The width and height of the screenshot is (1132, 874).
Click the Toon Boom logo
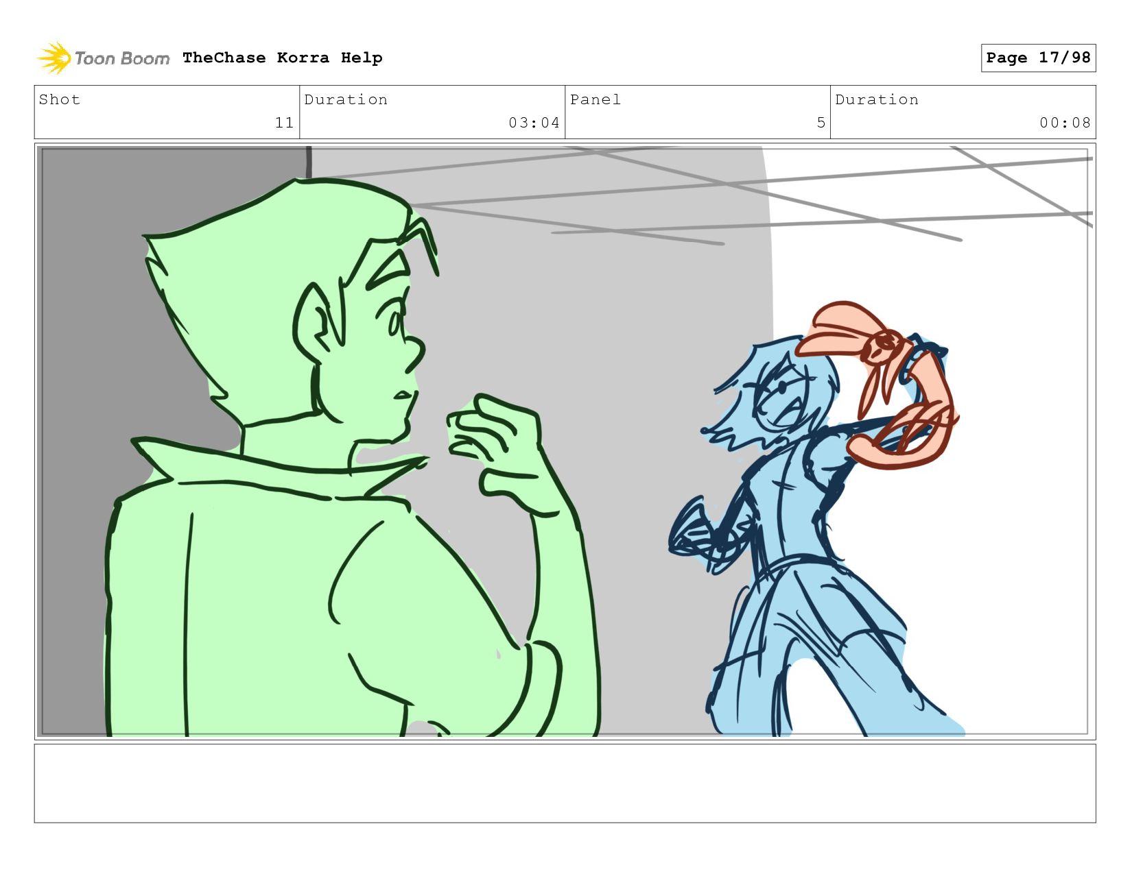coord(103,58)
